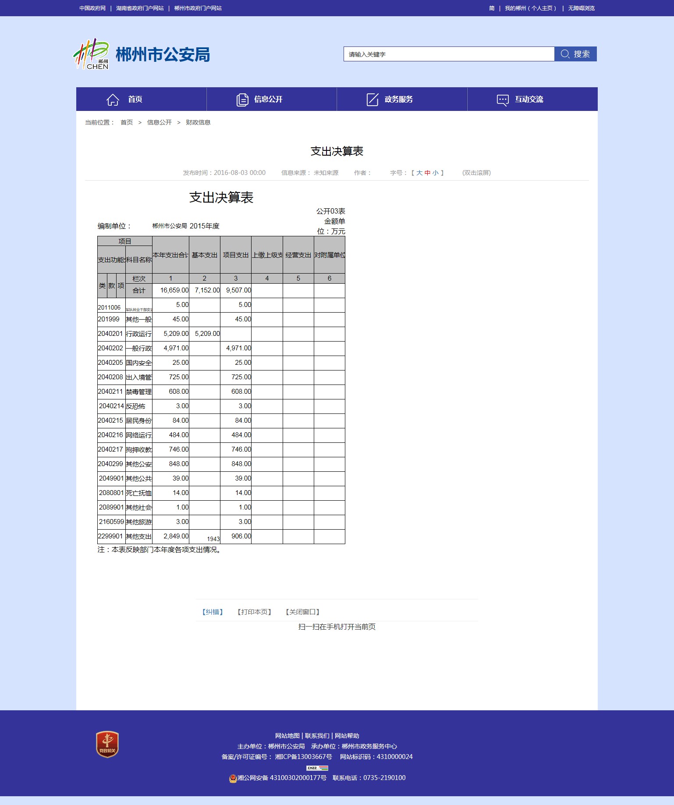
Task: Click the 党政机关 red badge icon
Action: tap(107, 744)
